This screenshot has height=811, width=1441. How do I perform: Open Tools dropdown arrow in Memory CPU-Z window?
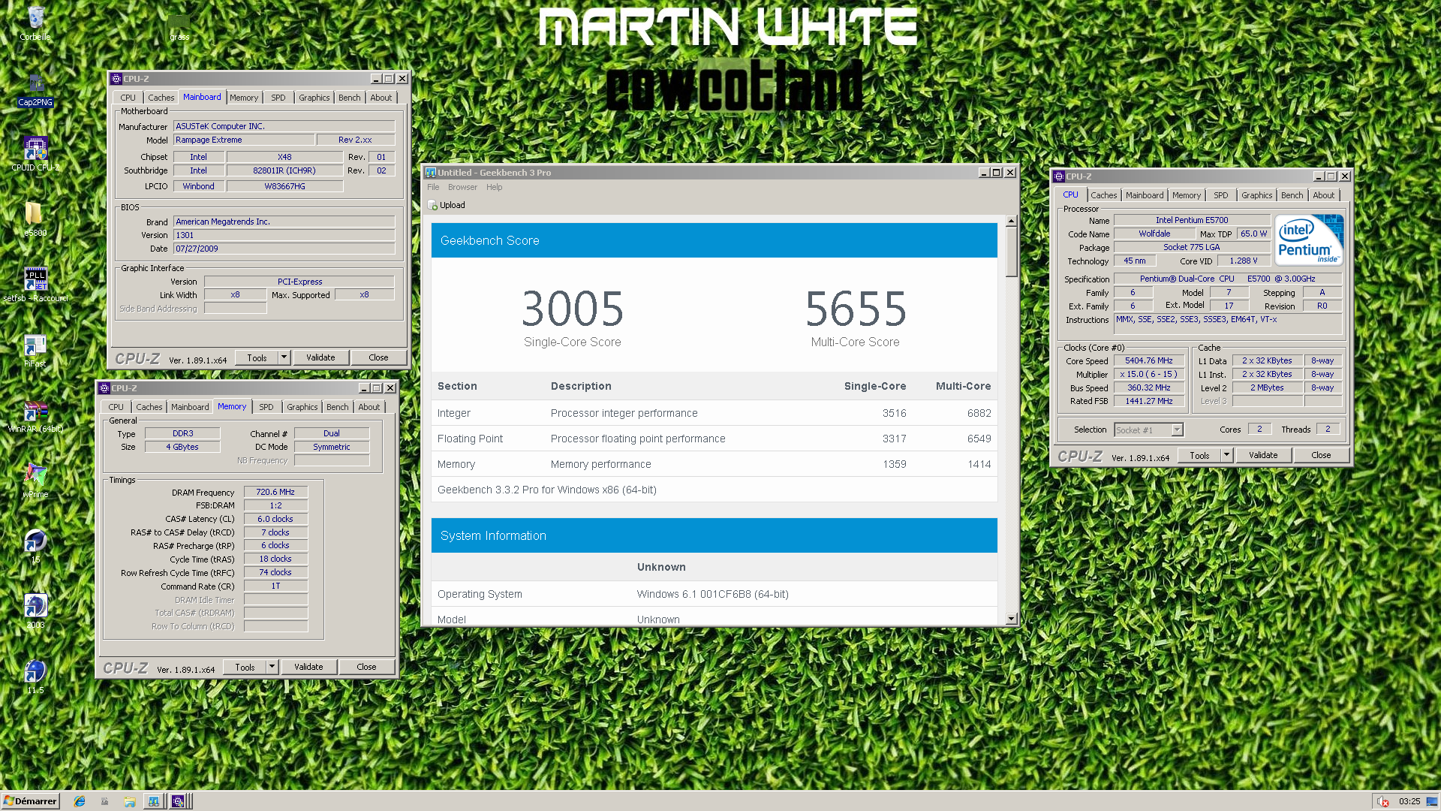click(272, 667)
